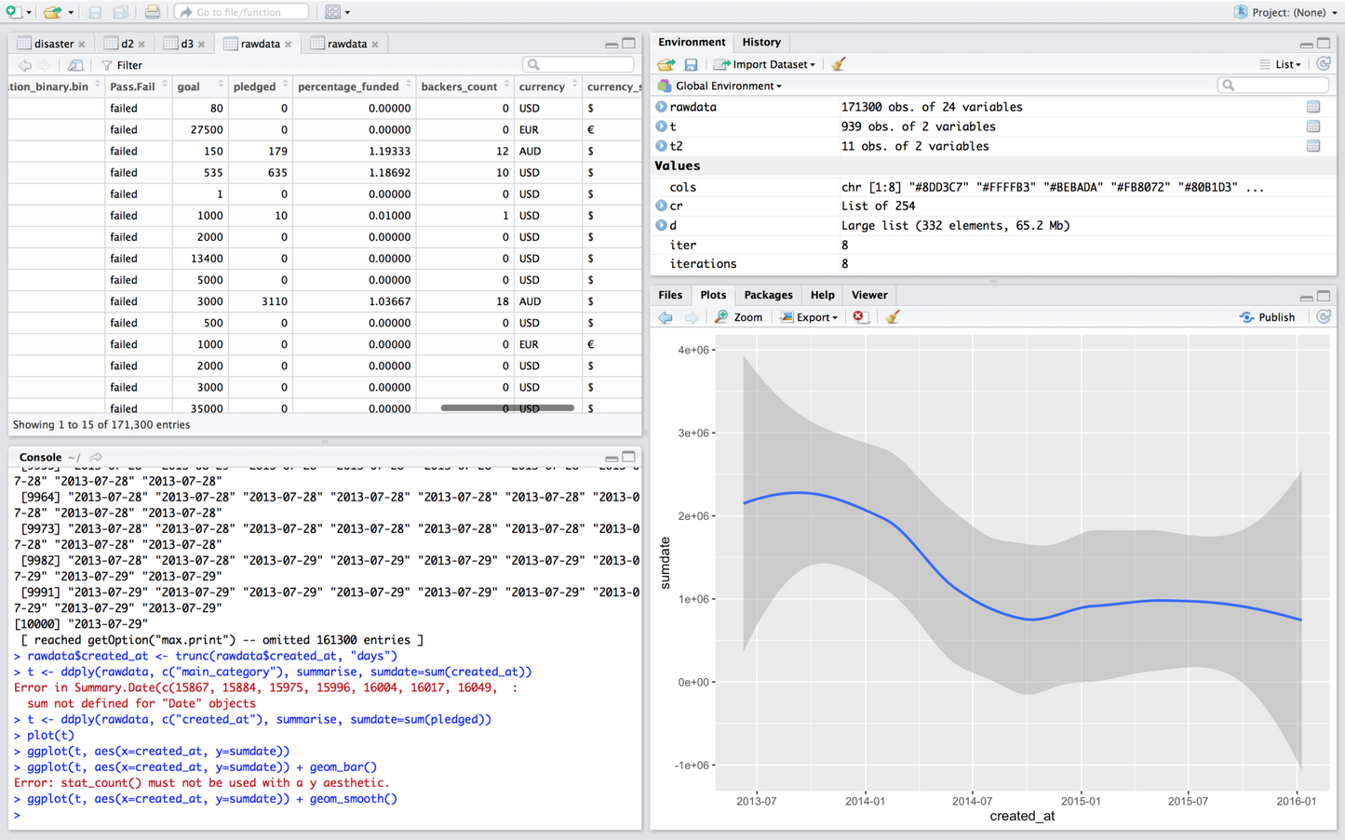Open the Global Environment dropdown
This screenshot has height=840, width=1345.
pyautogui.click(x=727, y=86)
